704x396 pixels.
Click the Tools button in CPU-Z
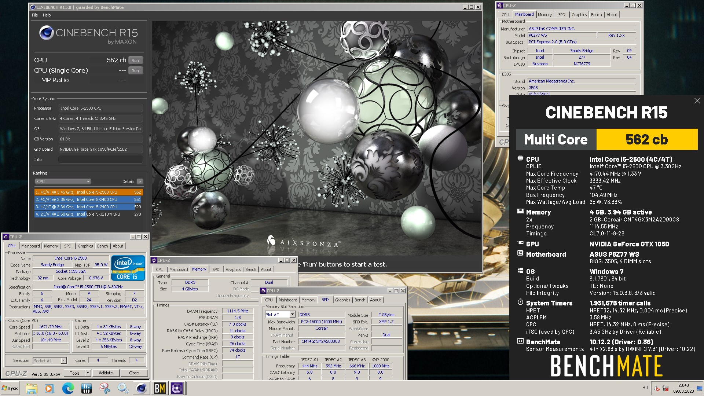click(74, 373)
